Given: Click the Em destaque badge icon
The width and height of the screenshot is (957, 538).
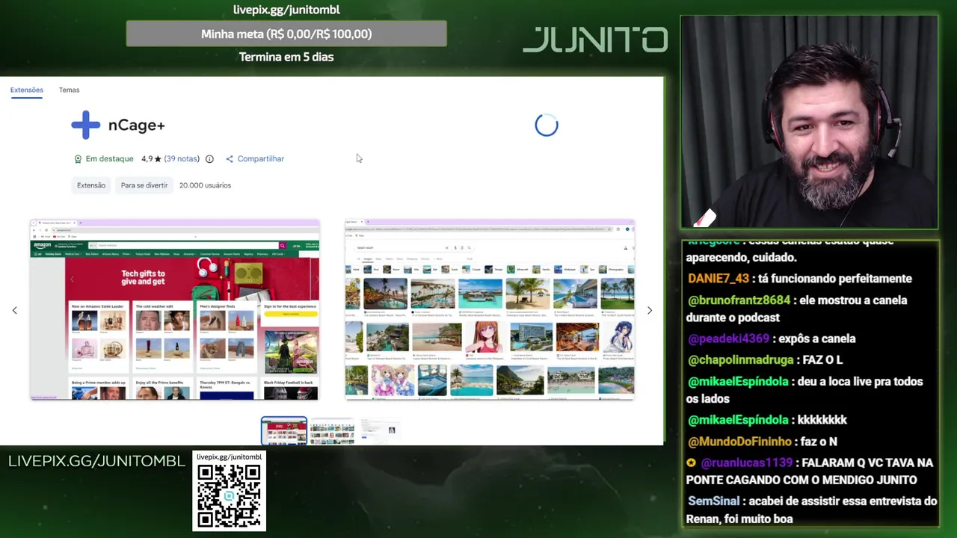Looking at the screenshot, I should 78,159.
